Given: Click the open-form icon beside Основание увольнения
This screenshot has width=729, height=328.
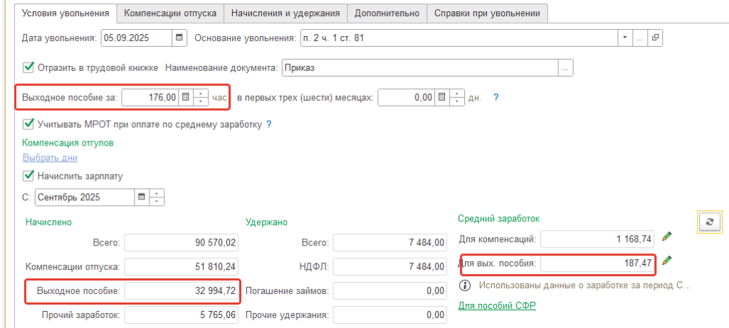Looking at the screenshot, I should (x=655, y=37).
